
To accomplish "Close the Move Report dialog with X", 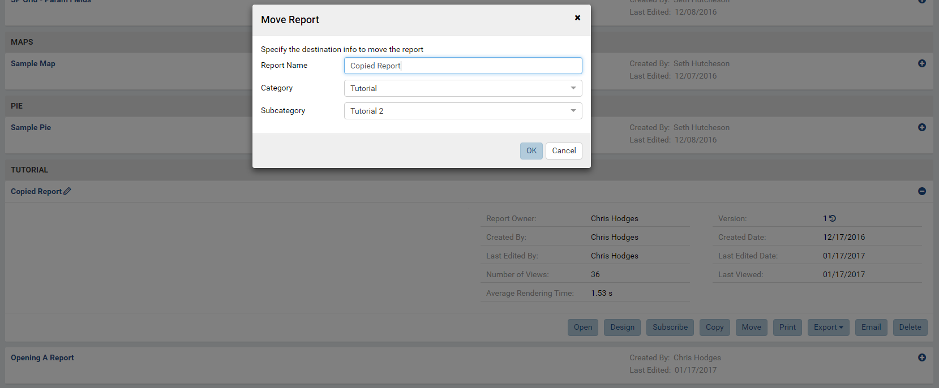I will (577, 18).
